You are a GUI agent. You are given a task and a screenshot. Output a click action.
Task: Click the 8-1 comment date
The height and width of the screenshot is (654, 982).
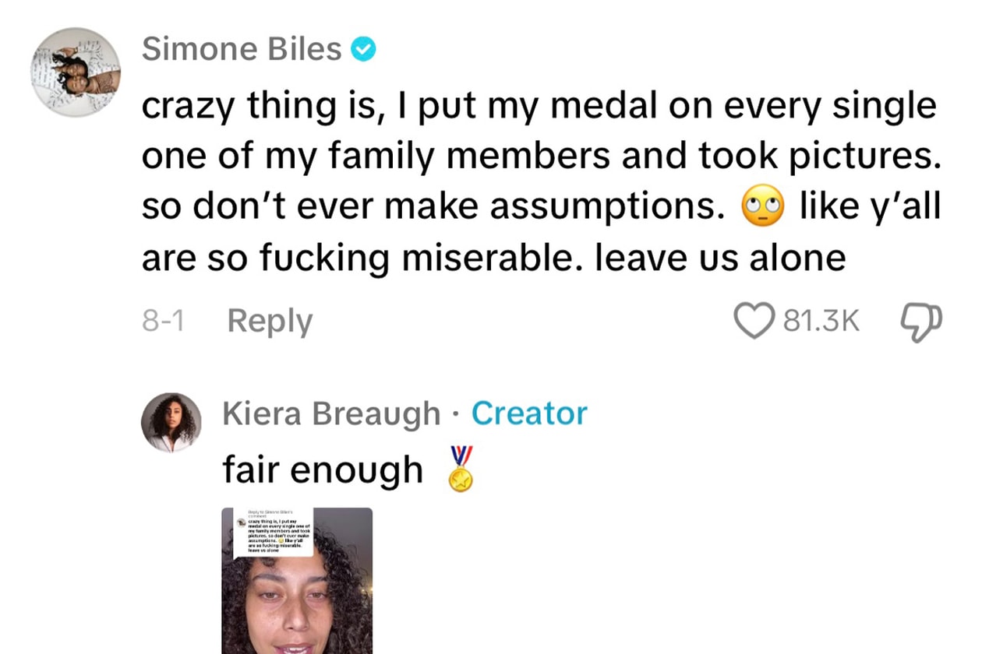tap(163, 321)
